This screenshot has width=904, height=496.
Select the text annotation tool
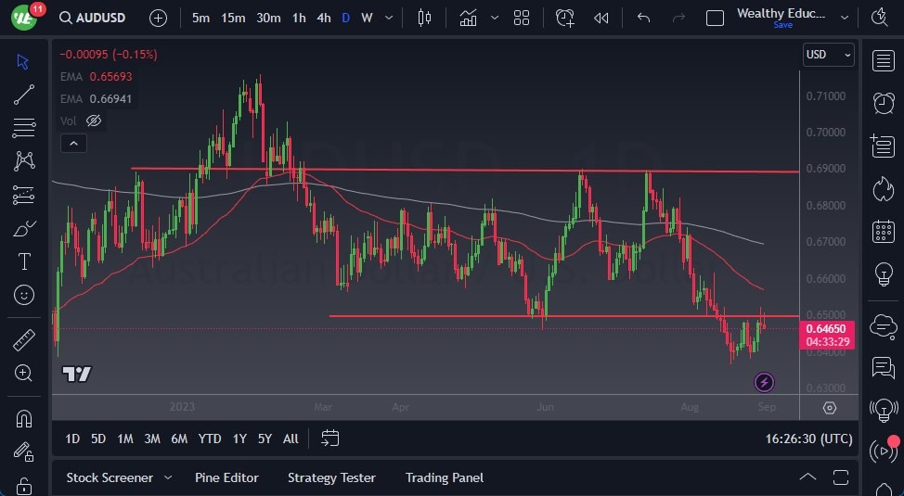24,261
